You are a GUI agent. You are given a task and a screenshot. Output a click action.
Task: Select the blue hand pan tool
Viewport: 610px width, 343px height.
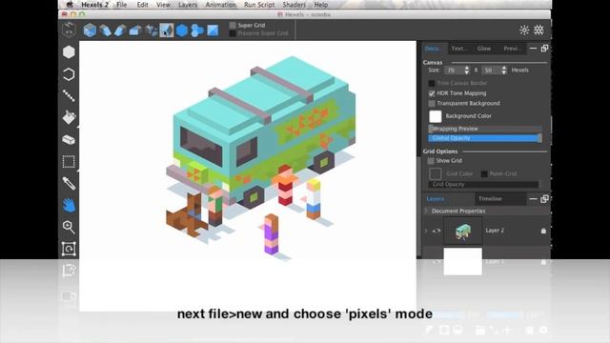[69, 206]
